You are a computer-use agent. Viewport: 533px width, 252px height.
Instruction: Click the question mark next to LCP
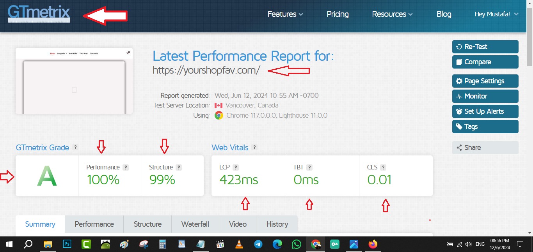(236, 167)
